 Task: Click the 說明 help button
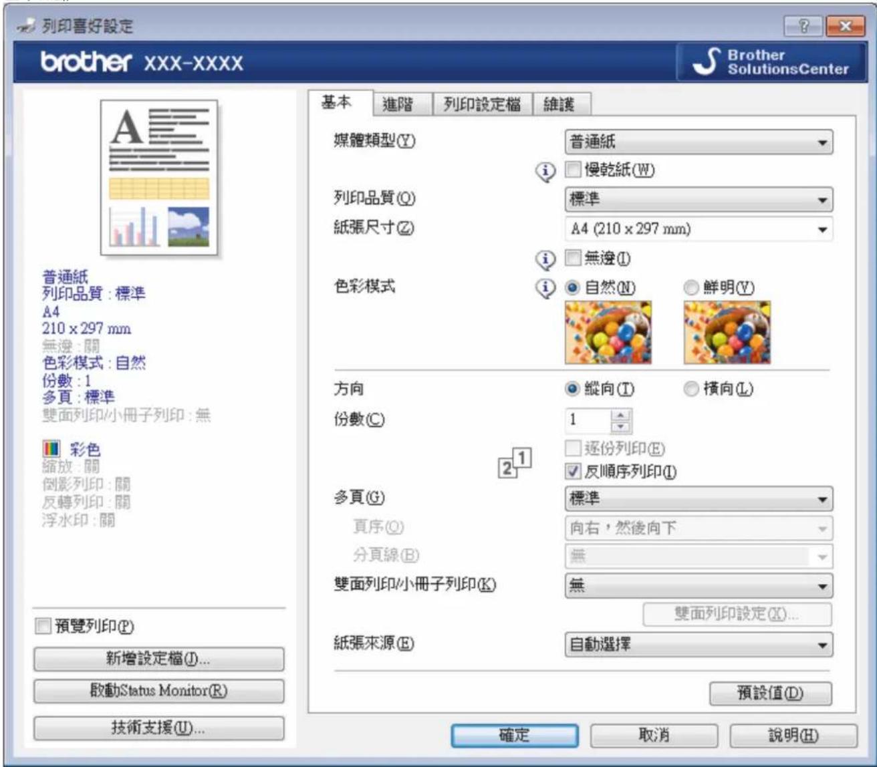[793, 735]
